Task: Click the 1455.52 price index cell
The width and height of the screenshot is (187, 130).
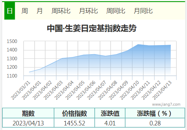Action: [x=75, y=123]
